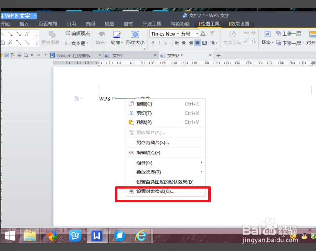Image resolution: width=316 pixels, height=251 pixels.
Task: Close the 文档1 document tab
Action: pyautogui.click(x=155, y=55)
